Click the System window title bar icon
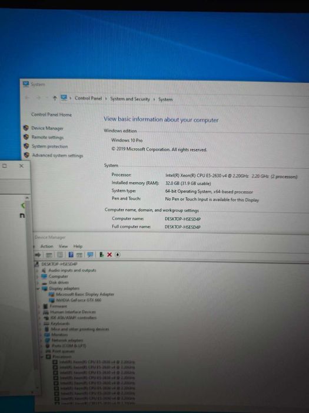 point(26,84)
